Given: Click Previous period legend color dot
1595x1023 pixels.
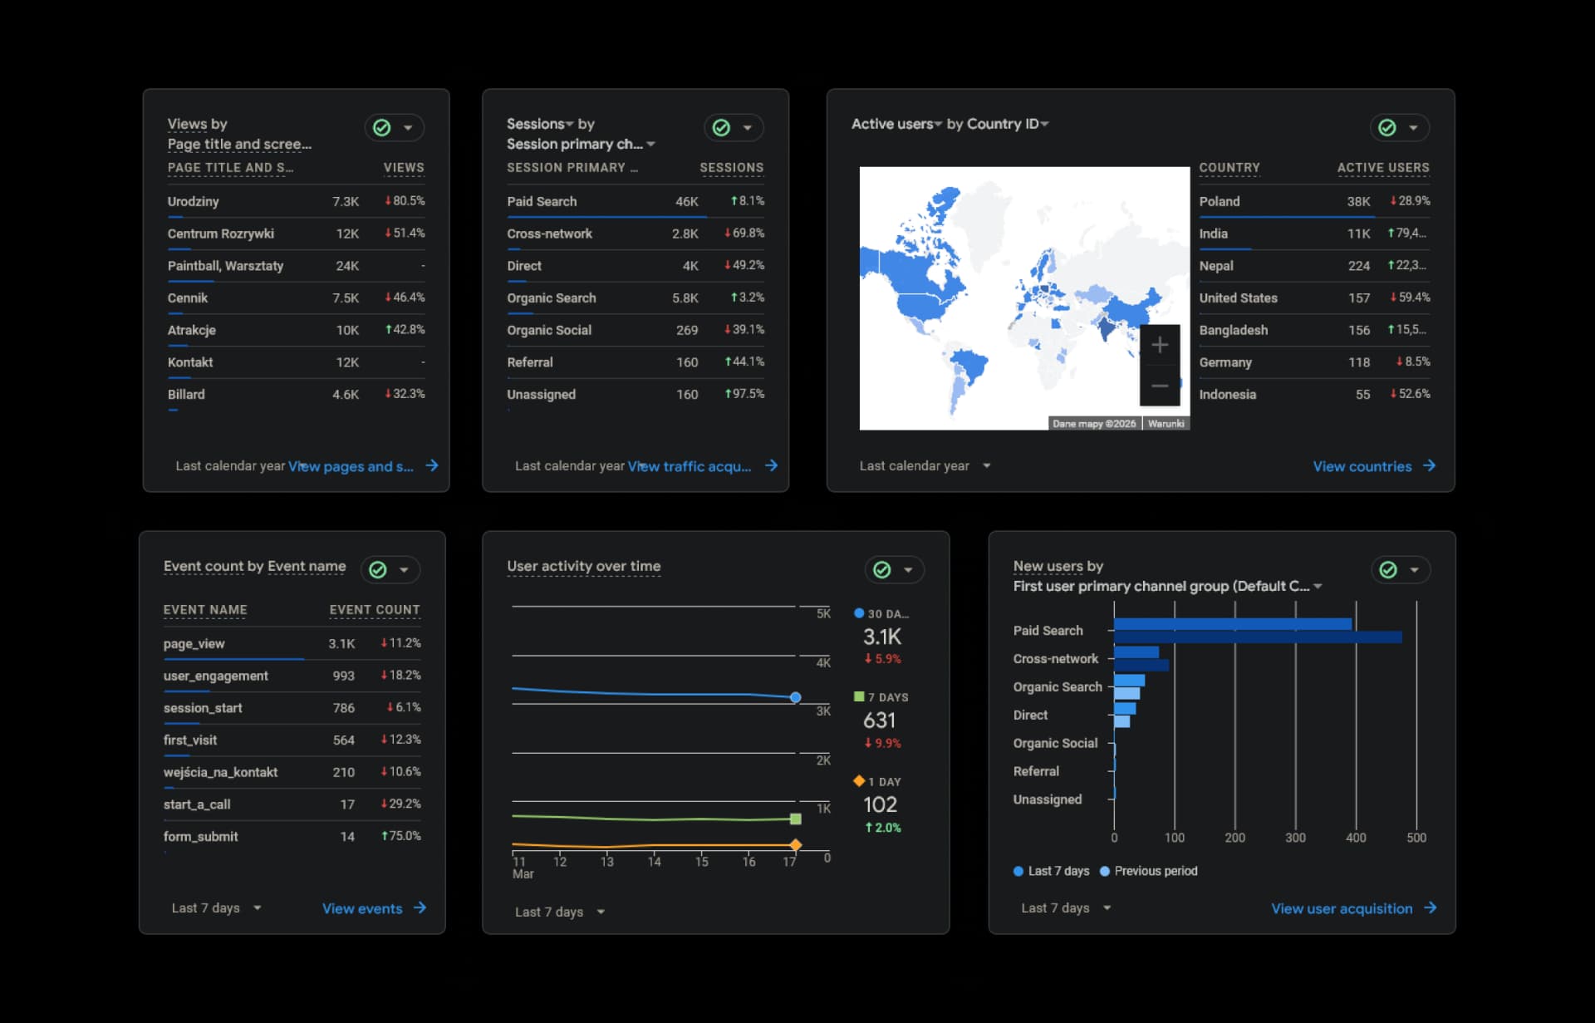Looking at the screenshot, I should click(1105, 871).
